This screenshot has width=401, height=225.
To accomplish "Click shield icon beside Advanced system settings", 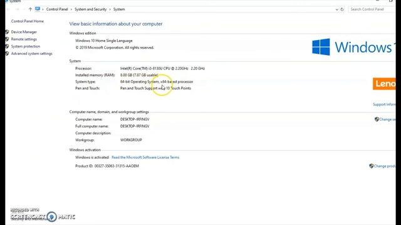I will 7,54.
